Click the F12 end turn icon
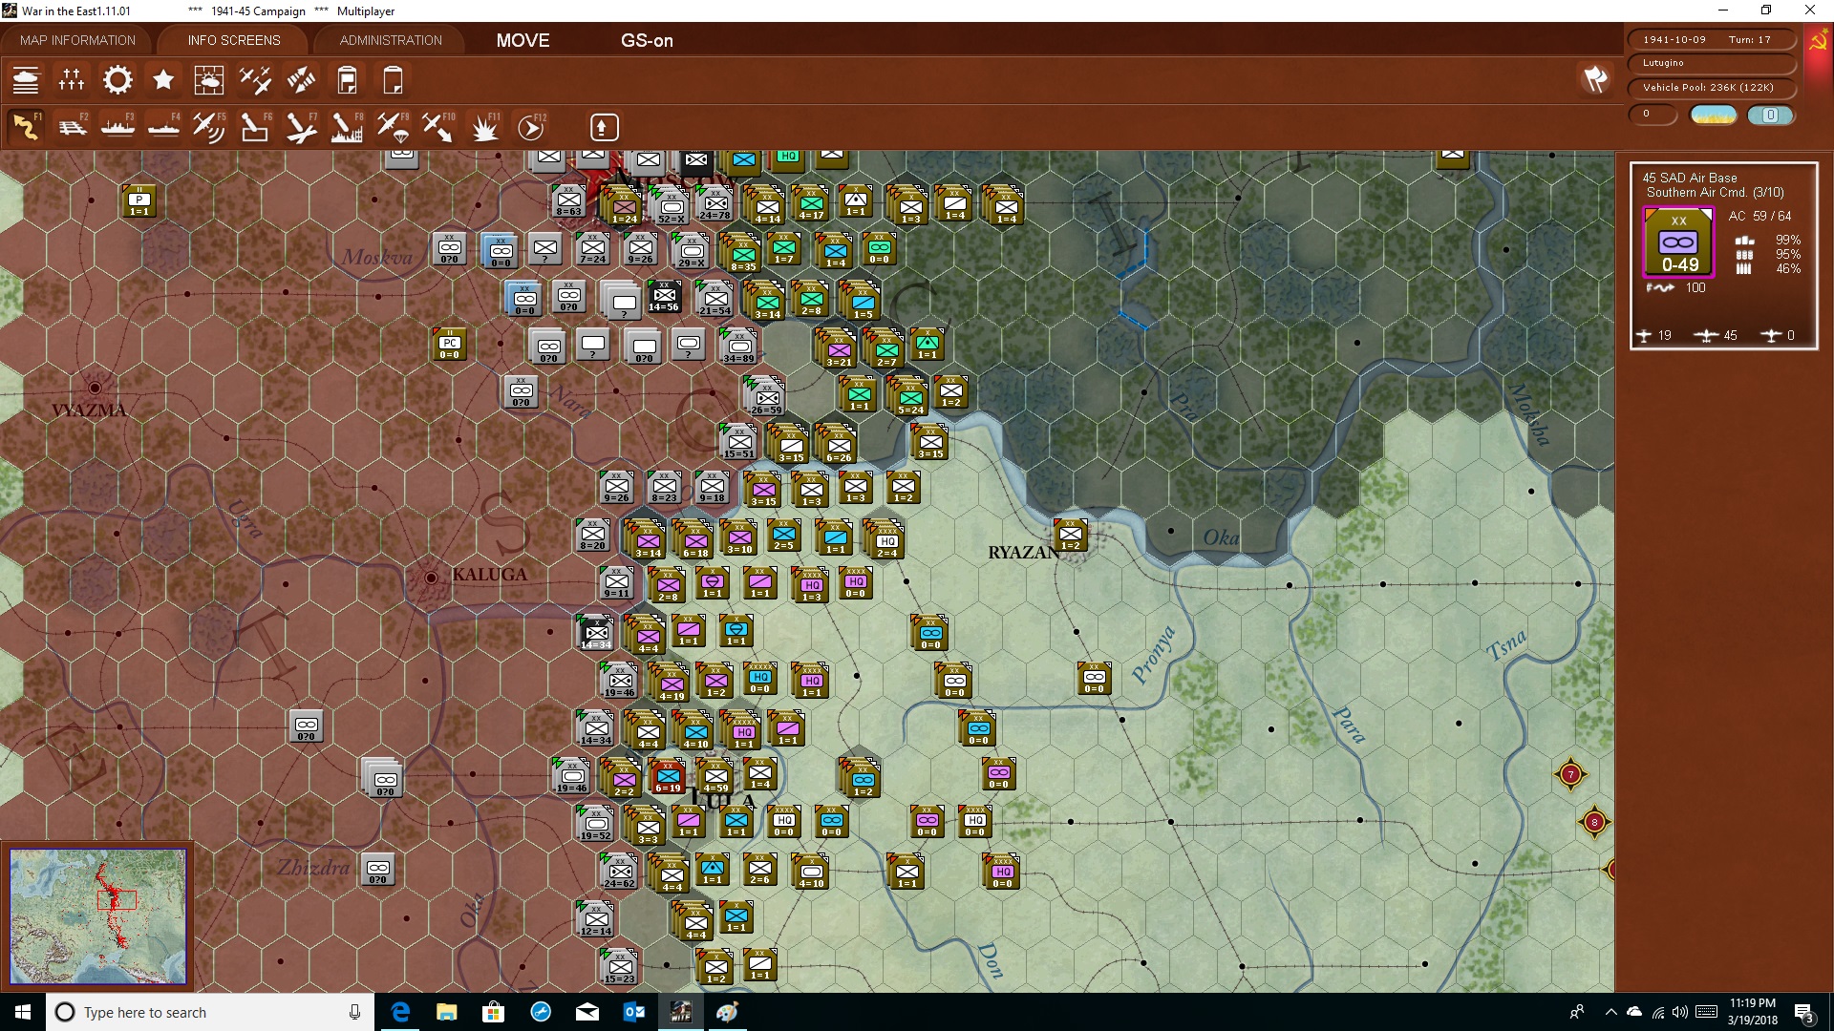Screen dimensions: 1834x1031 pos(531,127)
